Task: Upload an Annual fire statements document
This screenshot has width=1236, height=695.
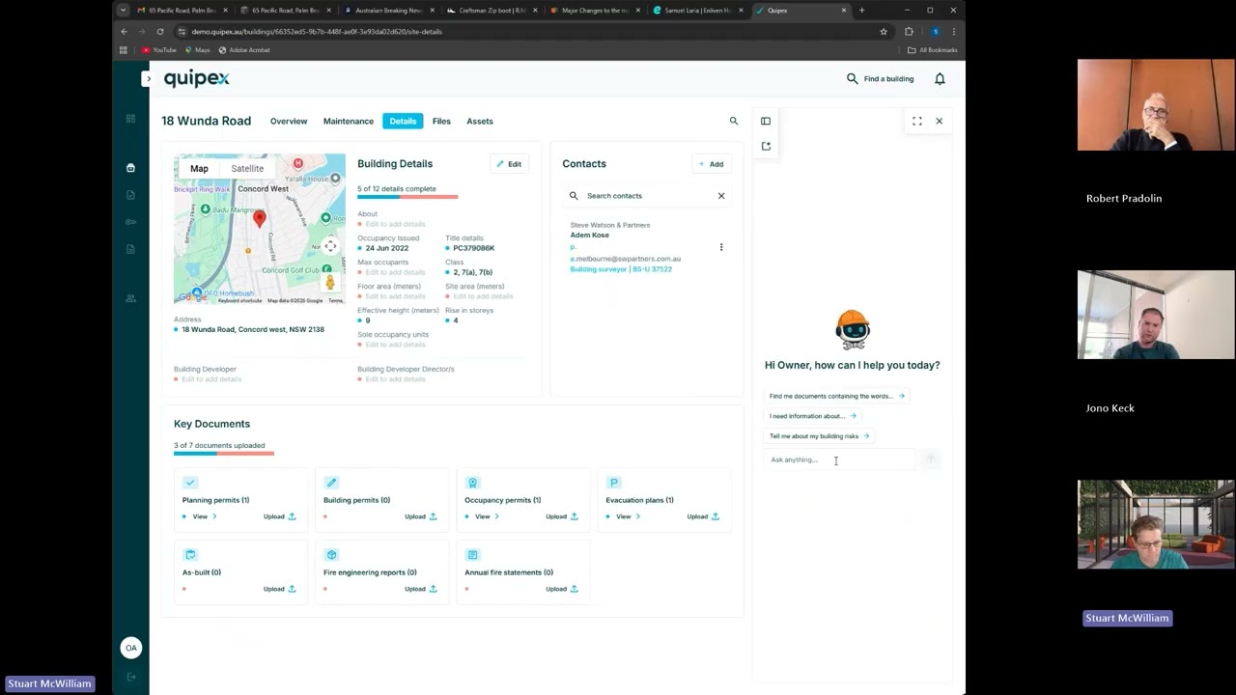Action: (x=562, y=589)
